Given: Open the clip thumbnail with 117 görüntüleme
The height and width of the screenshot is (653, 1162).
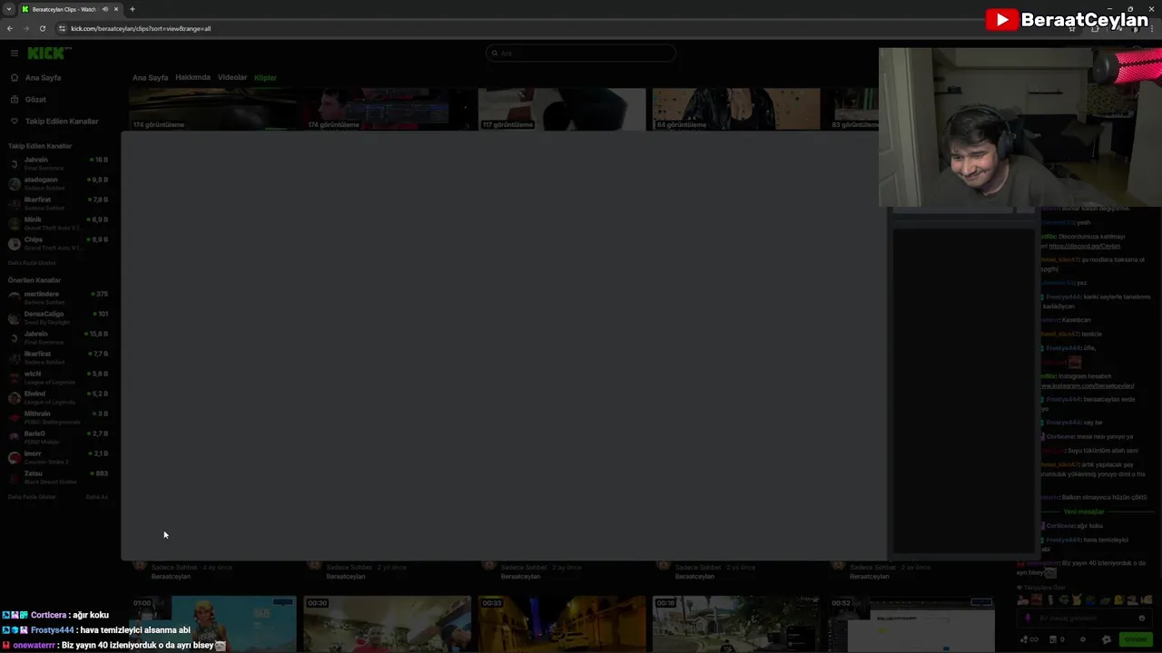Looking at the screenshot, I should pyautogui.click(x=562, y=110).
